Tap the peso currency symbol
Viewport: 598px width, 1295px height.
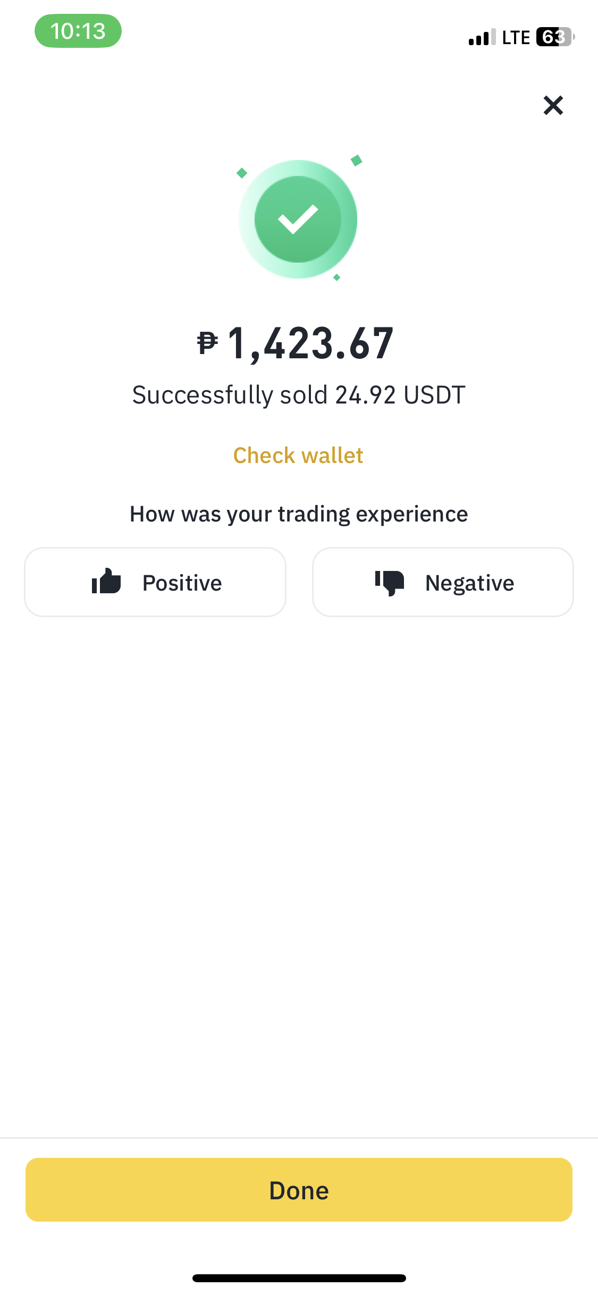[207, 343]
